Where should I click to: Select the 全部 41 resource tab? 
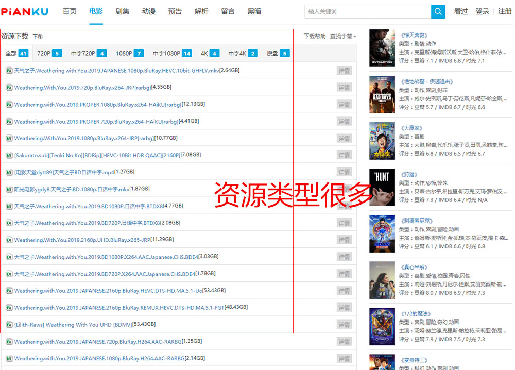click(x=17, y=53)
